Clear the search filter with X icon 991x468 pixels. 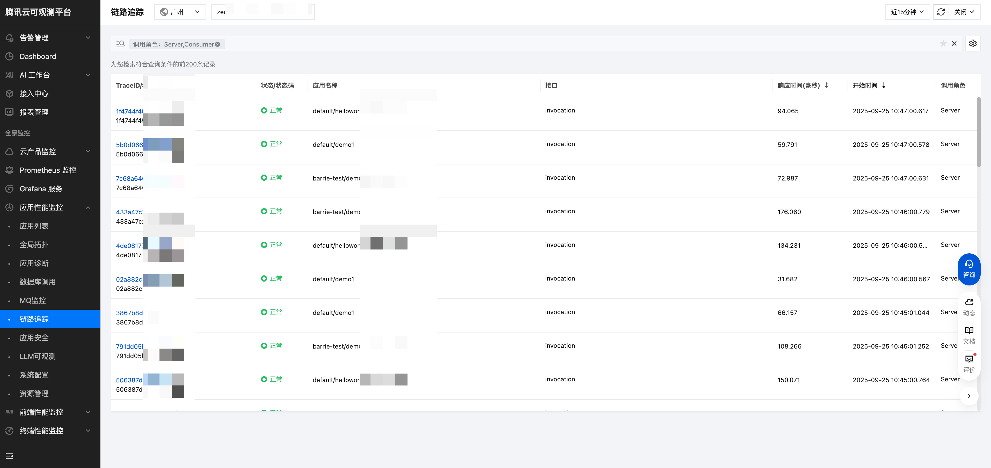click(x=954, y=44)
